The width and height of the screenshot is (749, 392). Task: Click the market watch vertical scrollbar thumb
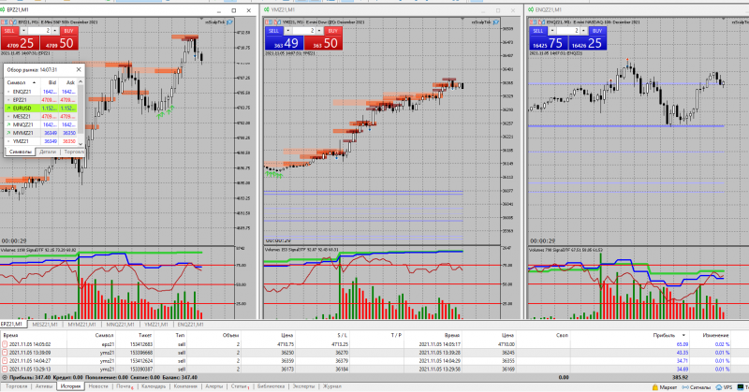tap(81, 108)
